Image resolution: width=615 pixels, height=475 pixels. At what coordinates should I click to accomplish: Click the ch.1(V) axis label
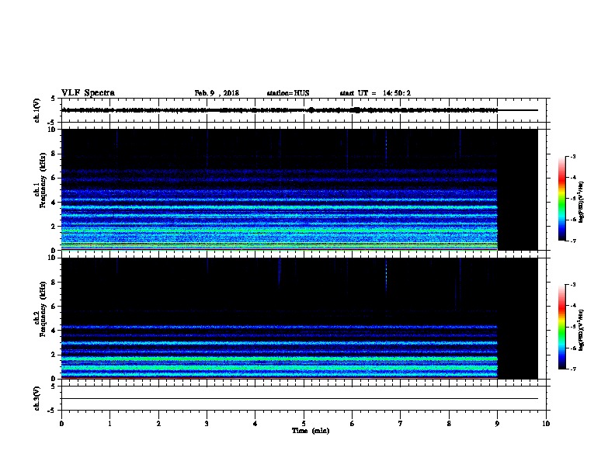click(37, 110)
